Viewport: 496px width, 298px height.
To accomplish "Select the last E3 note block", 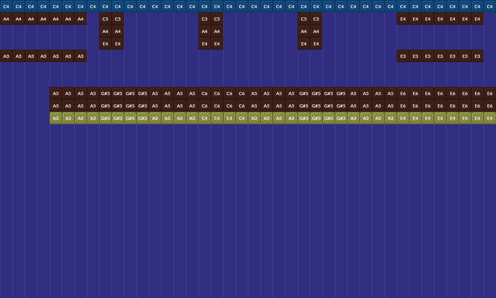I will click(477, 56).
